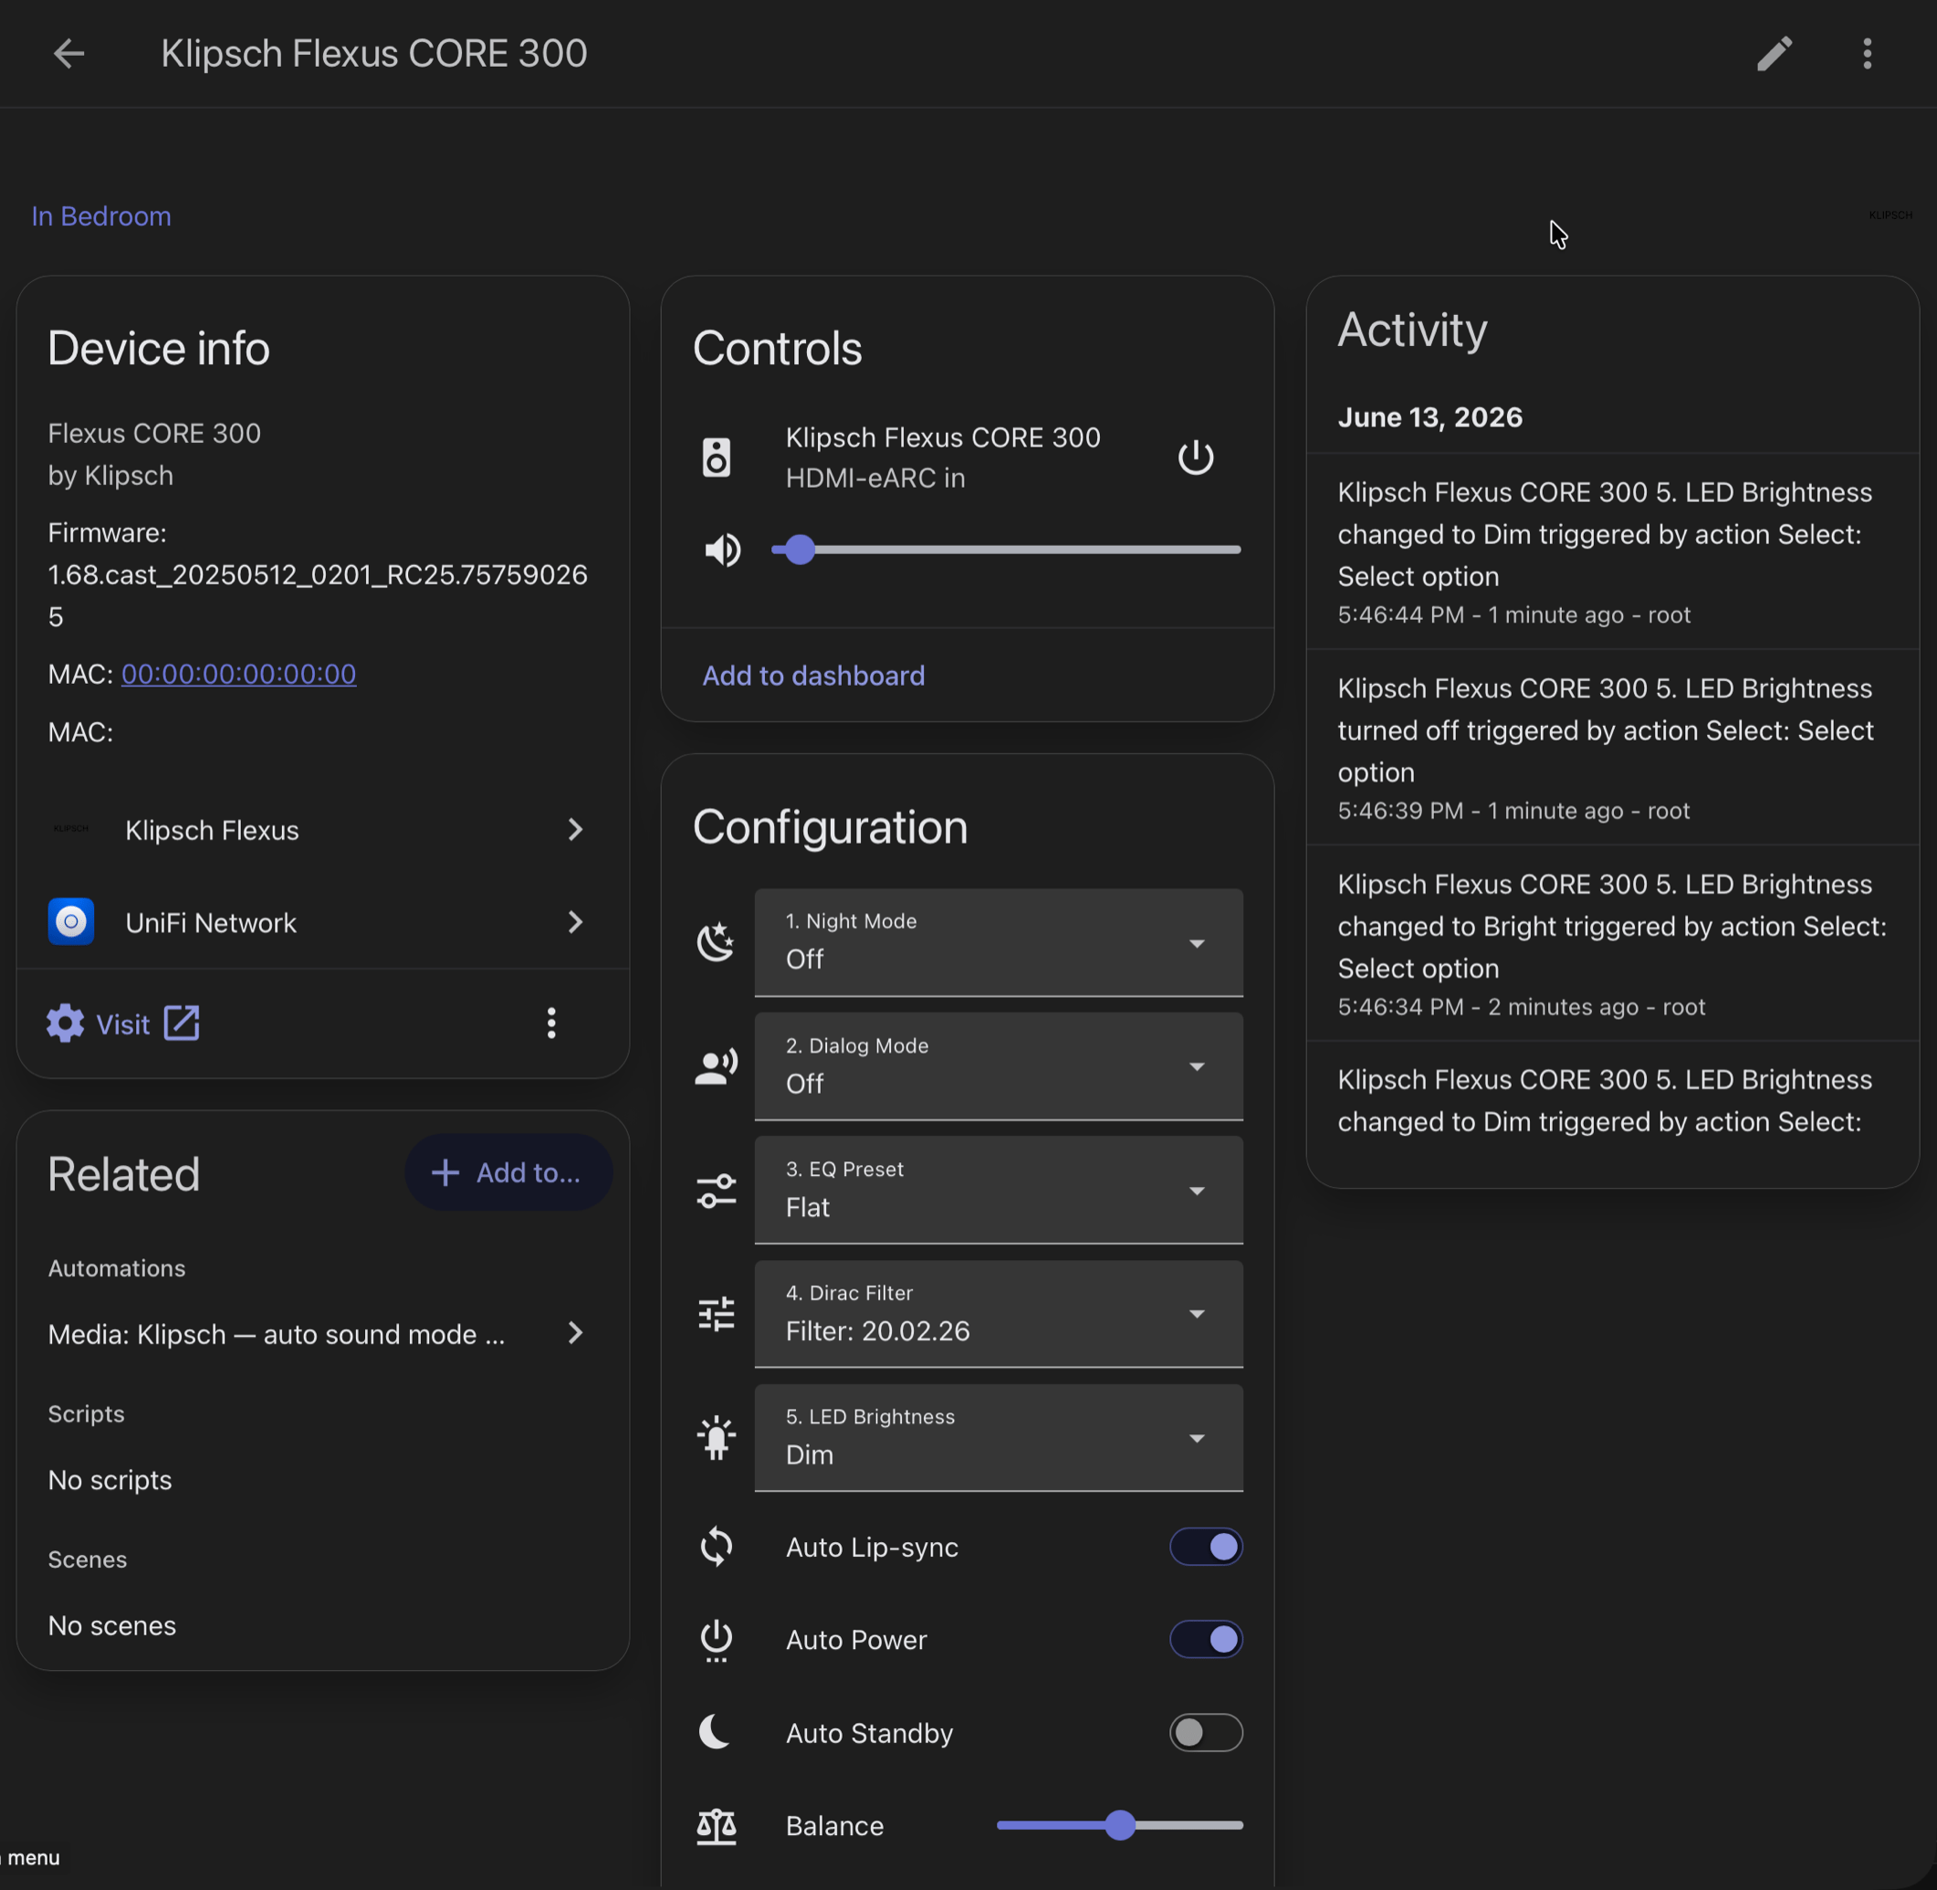Open the LED Brightness turned off entry

1613,748
